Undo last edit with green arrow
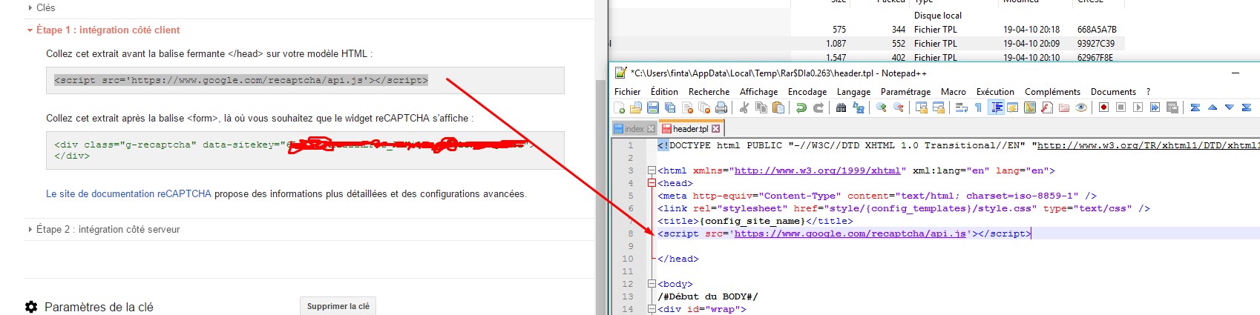 click(801, 107)
